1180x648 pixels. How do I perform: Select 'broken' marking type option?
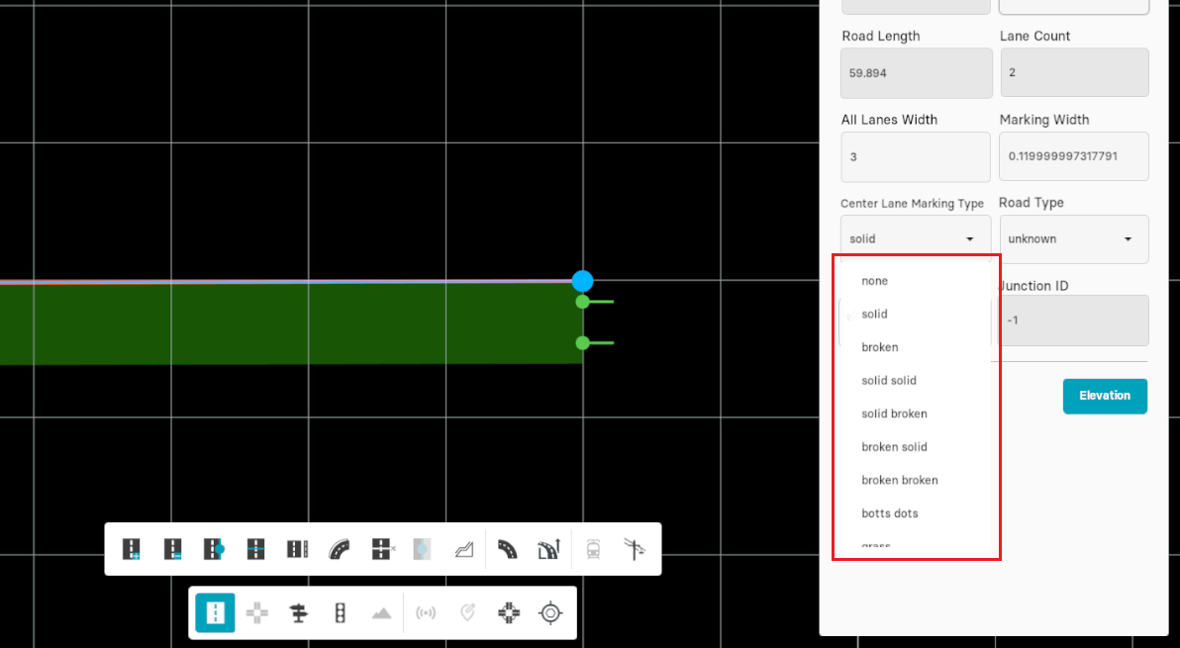pos(880,347)
